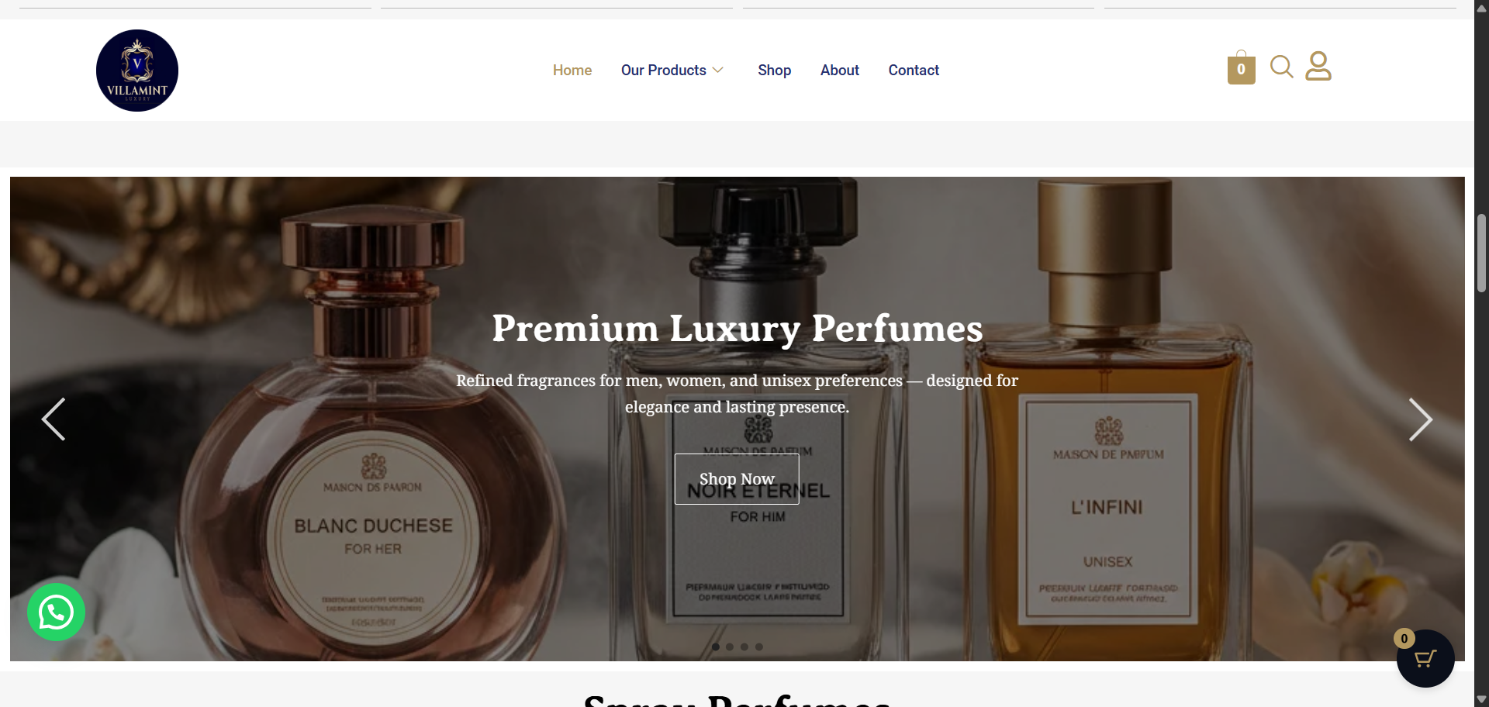Image resolution: width=1489 pixels, height=707 pixels.
Task: Select the fourth slider dot
Action: pos(759,647)
